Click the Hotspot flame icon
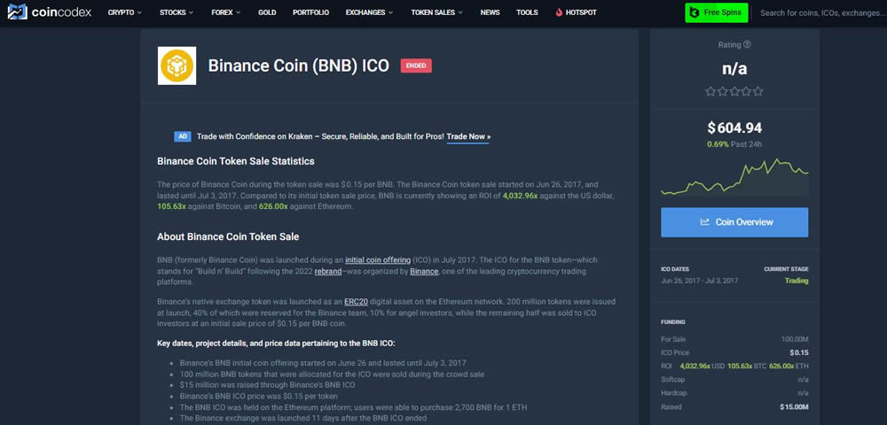This screenshot has width=887, height=425. 558,13
